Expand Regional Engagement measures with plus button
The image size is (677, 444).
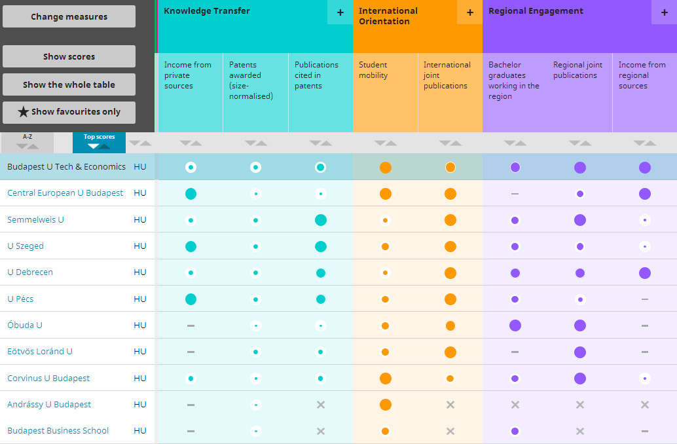coord(665,12)
